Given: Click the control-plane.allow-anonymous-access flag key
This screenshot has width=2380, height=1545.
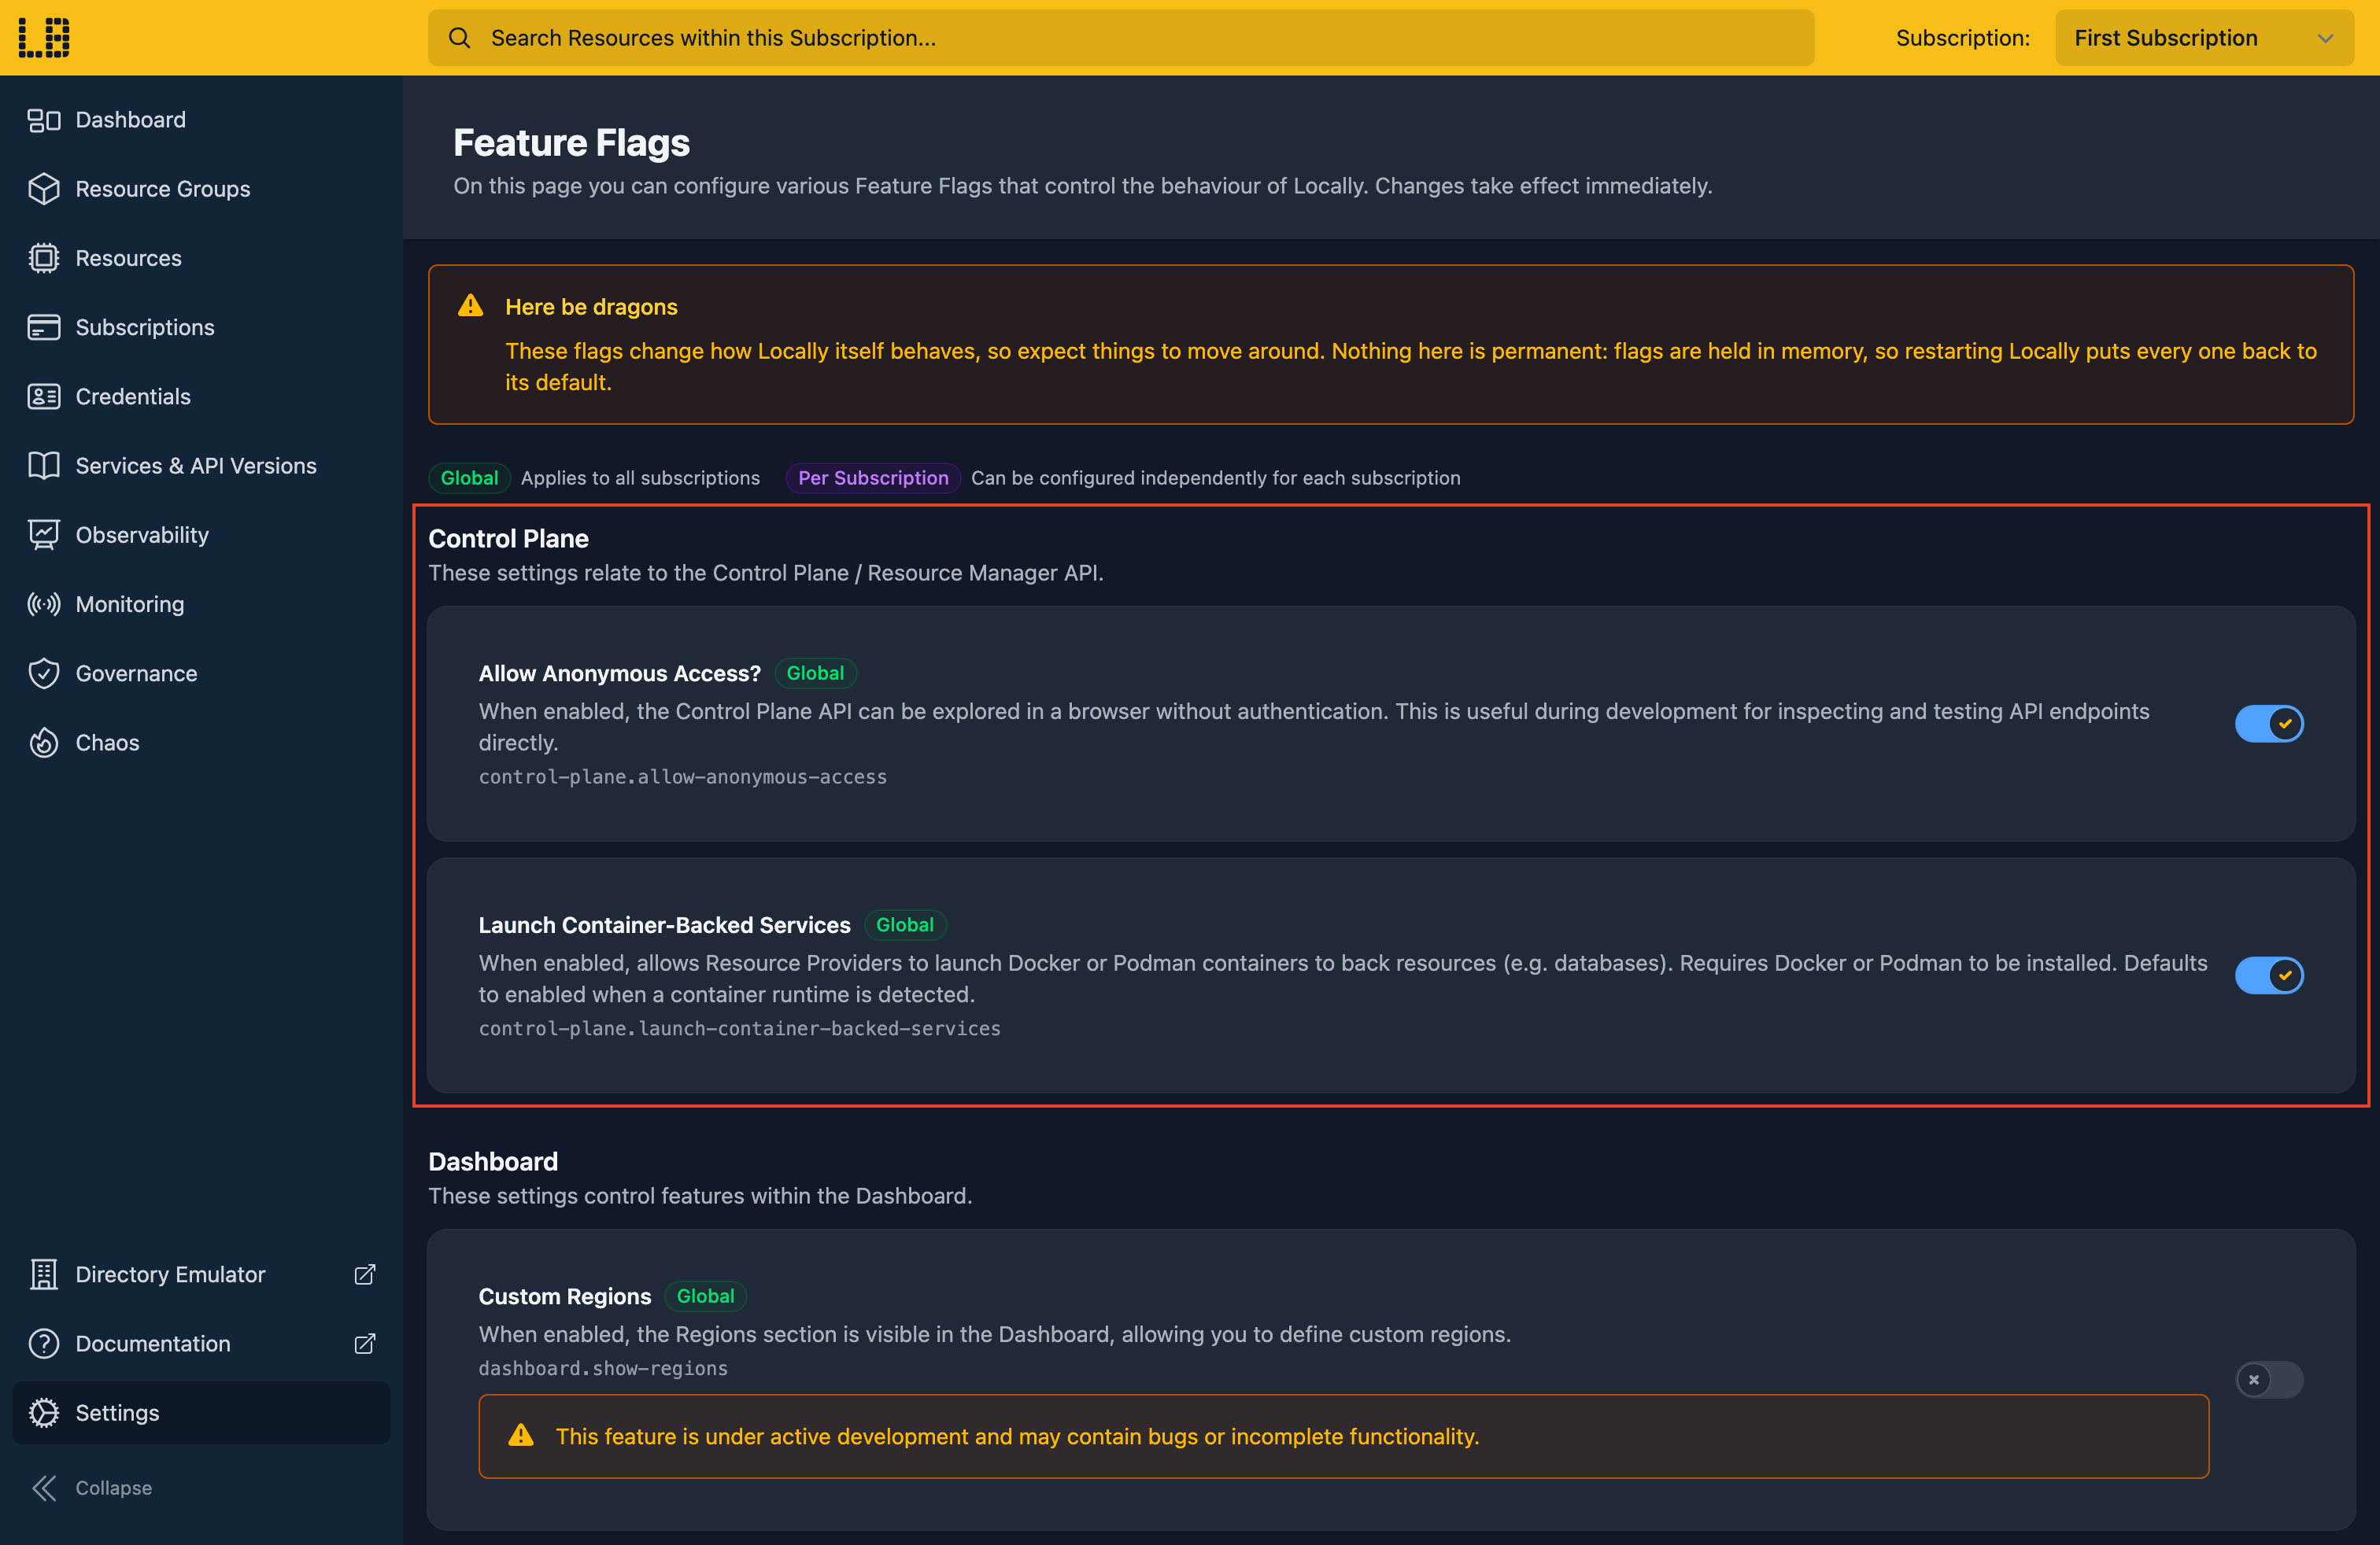Looking at the screenshot, I should 682,776.
